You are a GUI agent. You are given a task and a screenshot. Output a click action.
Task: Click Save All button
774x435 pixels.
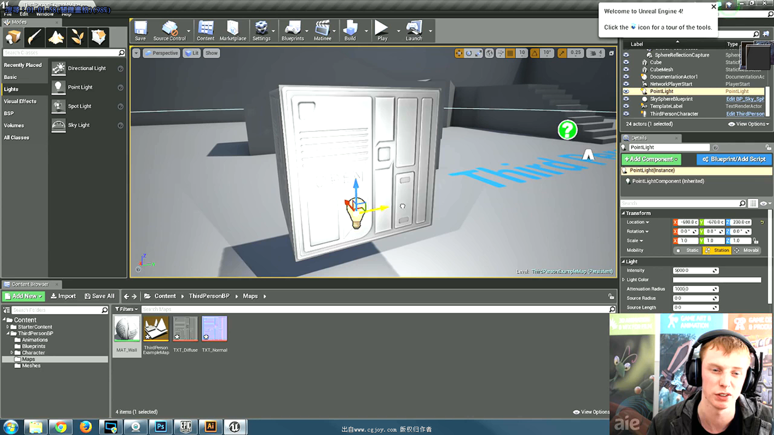point(100,296)
